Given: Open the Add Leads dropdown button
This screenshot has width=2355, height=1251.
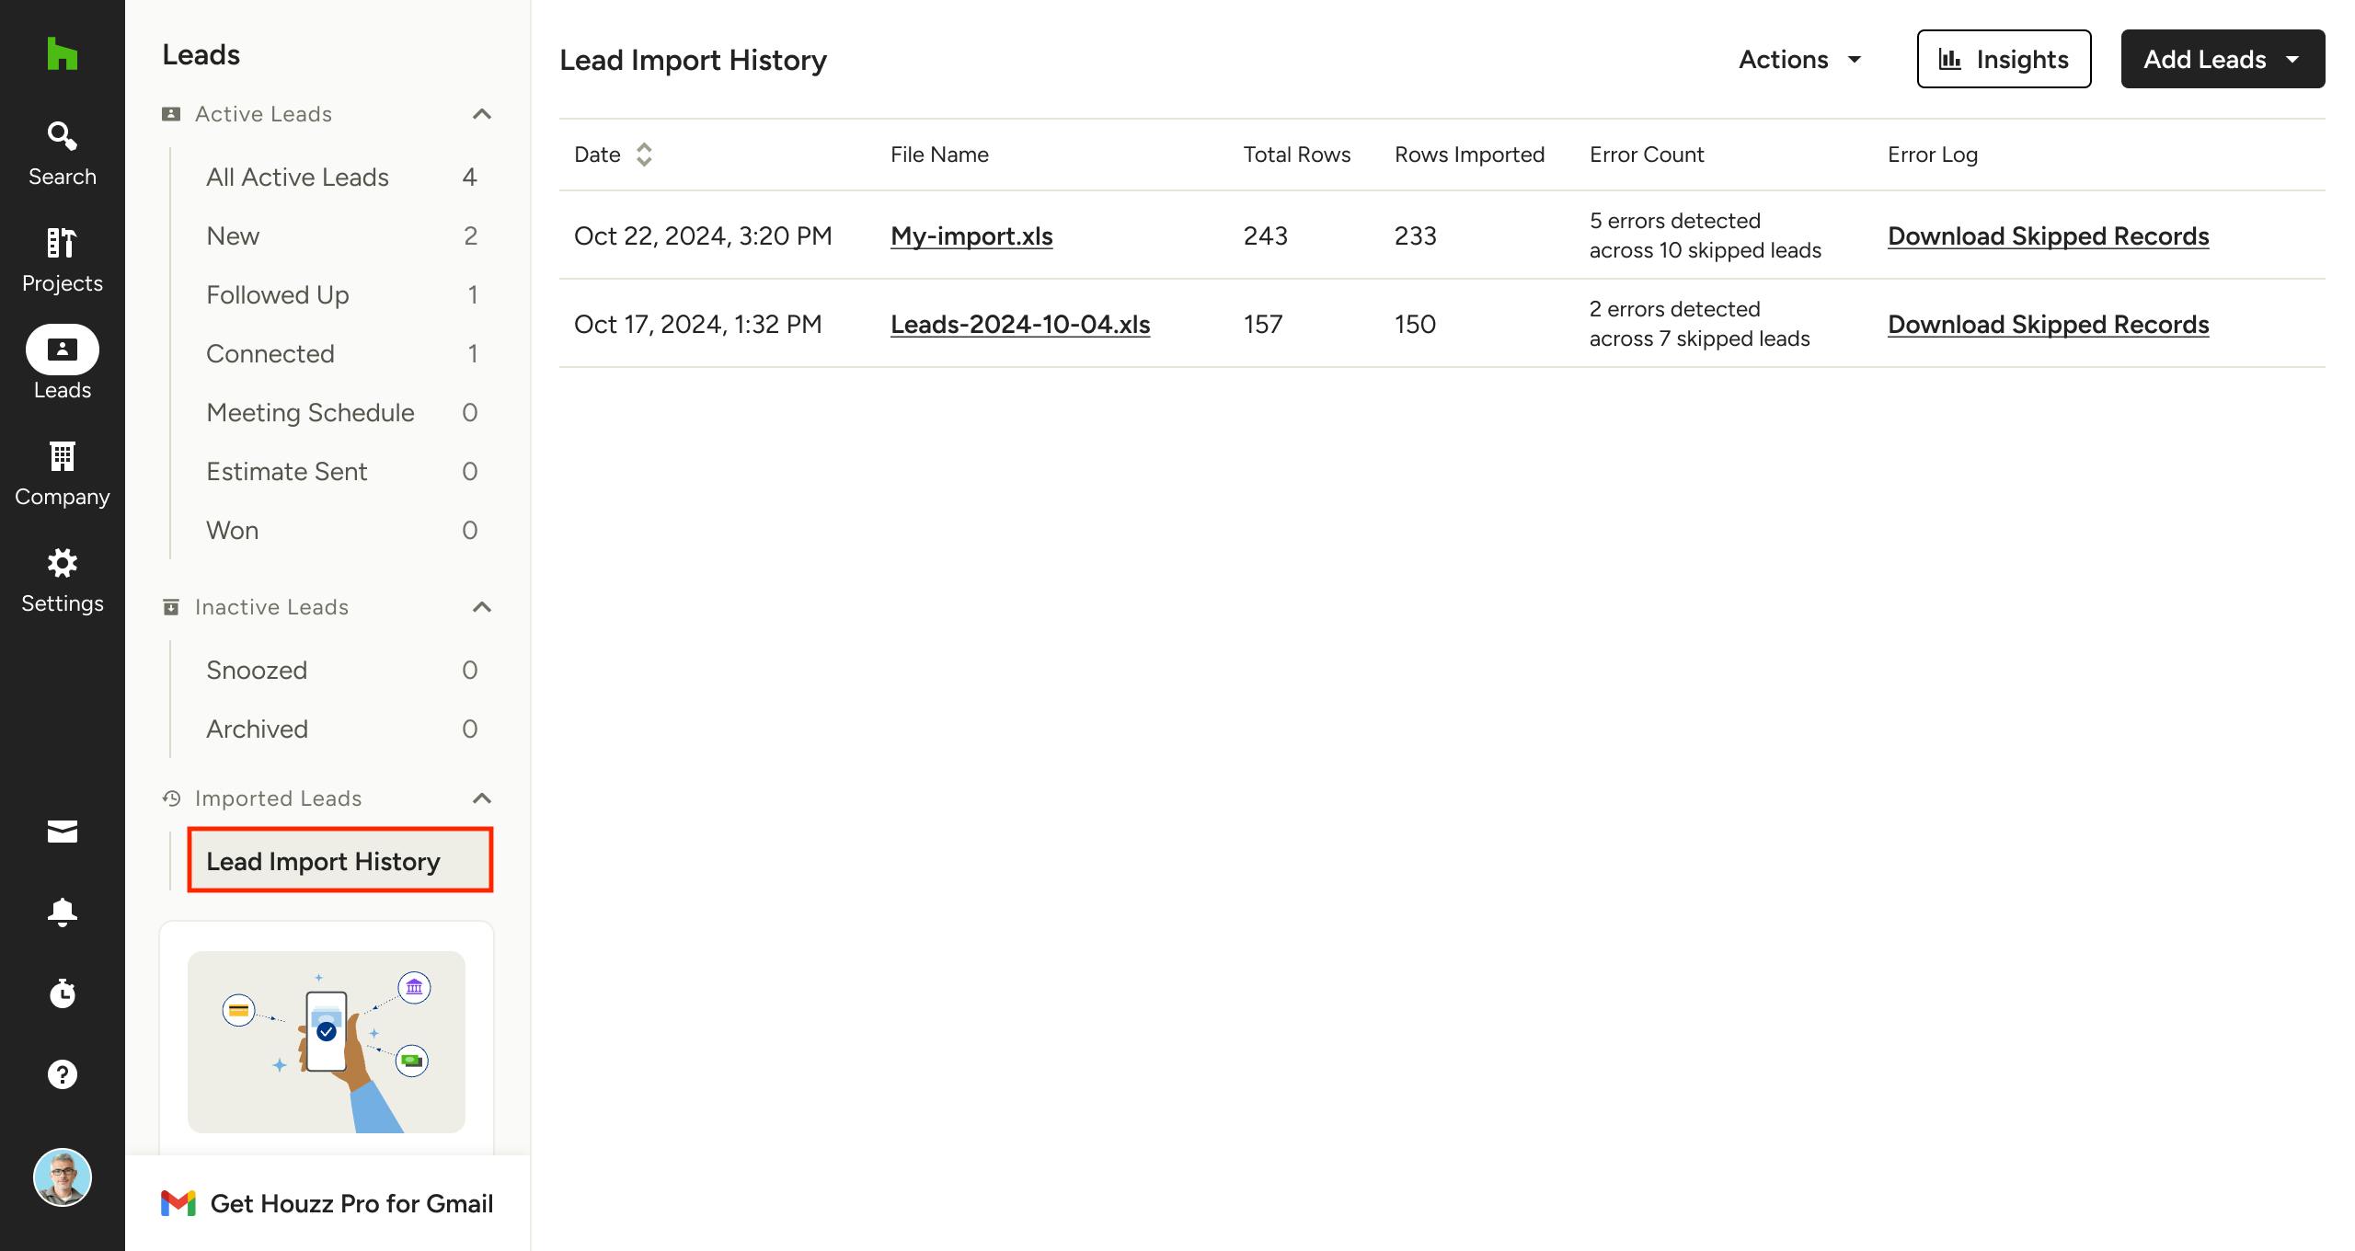Looking at the screenshot, I should 2222,60.
